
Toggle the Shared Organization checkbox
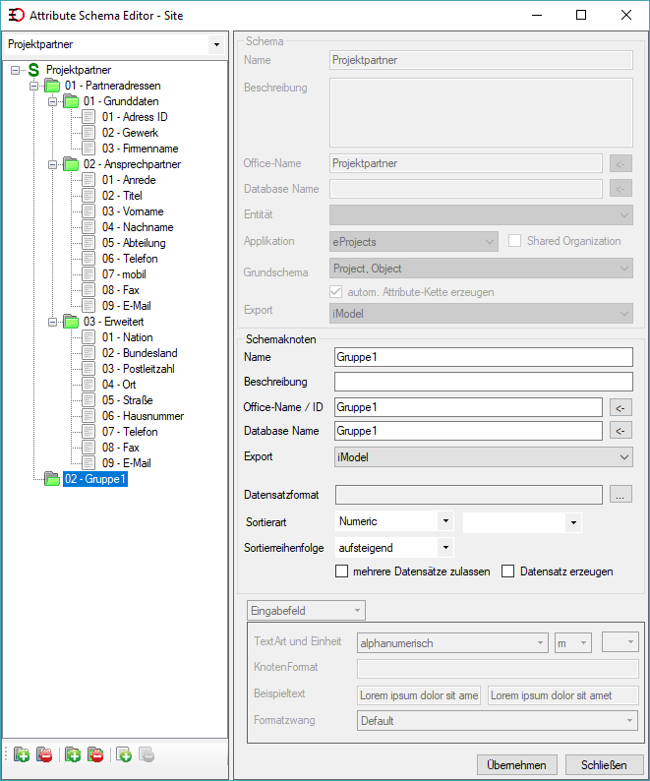514,241
